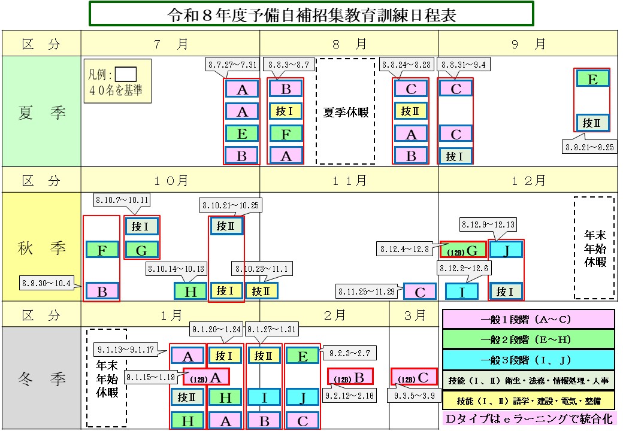Screen dimensions: 623x431
Task: Click the F box in the 秋季 row
Action: (x=102, y=250)
